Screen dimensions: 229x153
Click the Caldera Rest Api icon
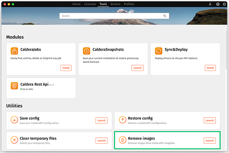(15, 86)
